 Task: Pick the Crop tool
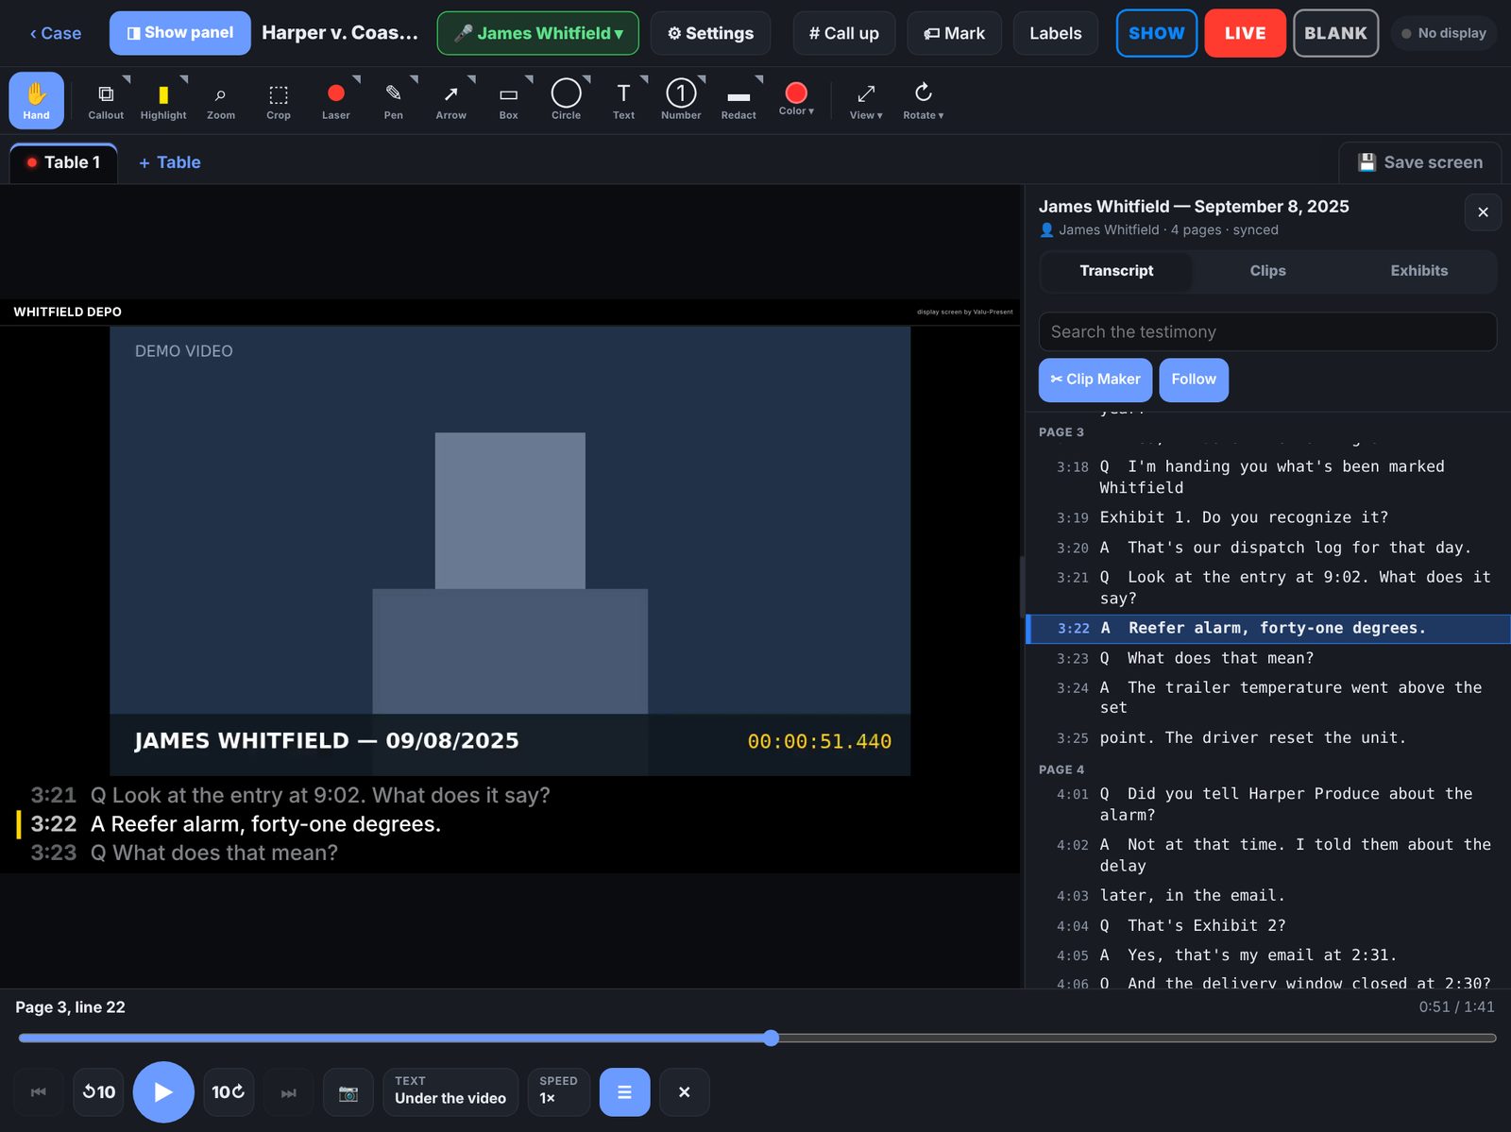pyautogui.click(x=279, y=100)
